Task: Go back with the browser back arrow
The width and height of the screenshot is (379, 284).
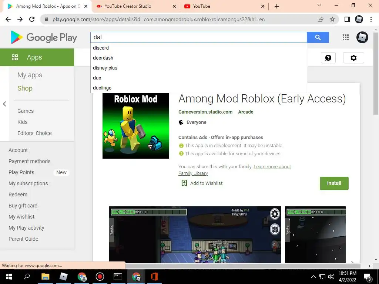Action: (x=8, y=19)
